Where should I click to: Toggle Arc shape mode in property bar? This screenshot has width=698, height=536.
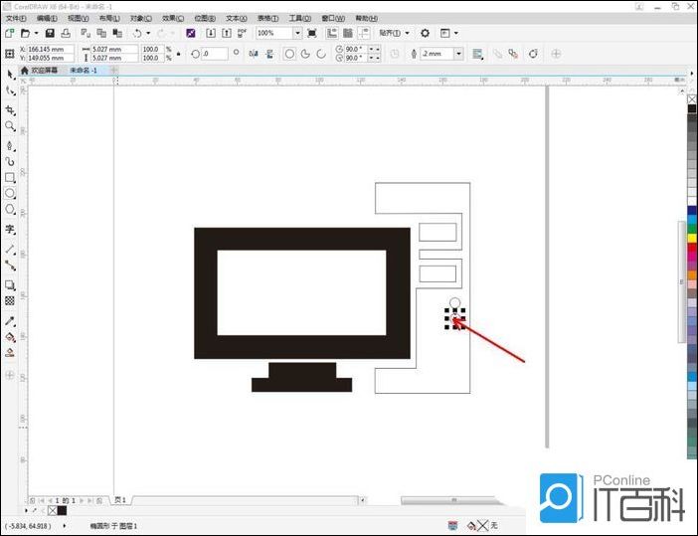[321, 54]
